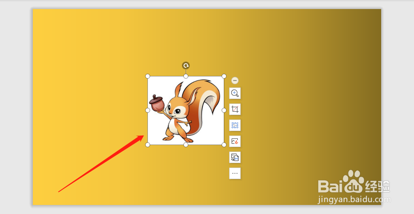The width and height of the screenshot is (414, 214).
Task: Click the blue dashed-frame picture cutout icon
Action: [235, 125]
